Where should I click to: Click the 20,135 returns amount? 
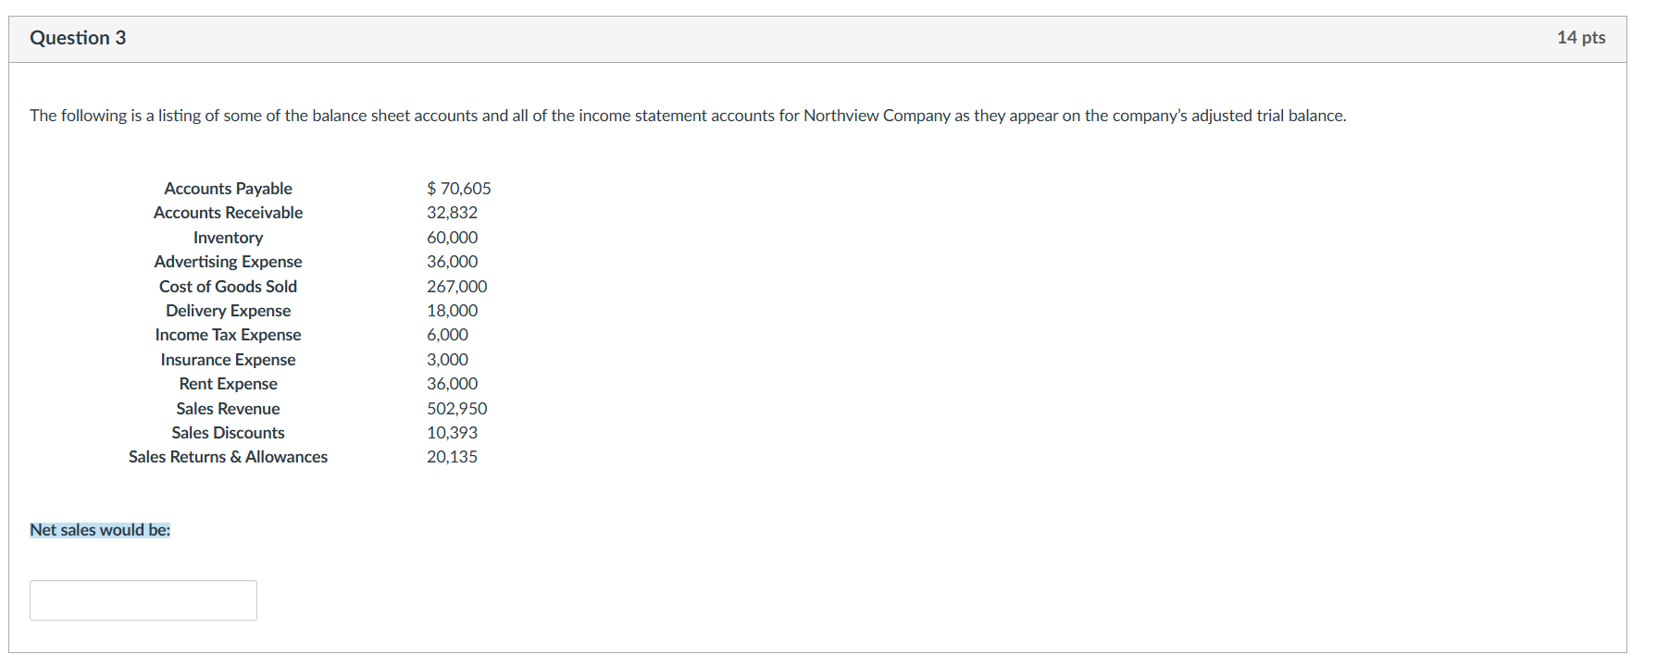tap(452, 457)
